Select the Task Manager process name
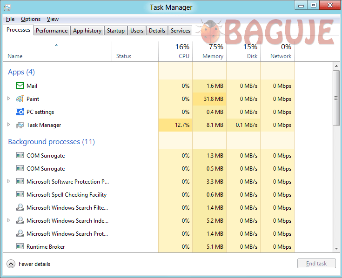Image resolution: width=342 pixels, height=278 pixels. click(x=44, y=125)
